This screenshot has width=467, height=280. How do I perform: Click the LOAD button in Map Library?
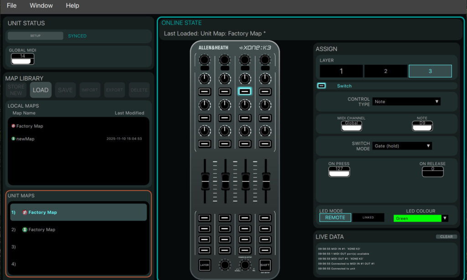(40, 90)
